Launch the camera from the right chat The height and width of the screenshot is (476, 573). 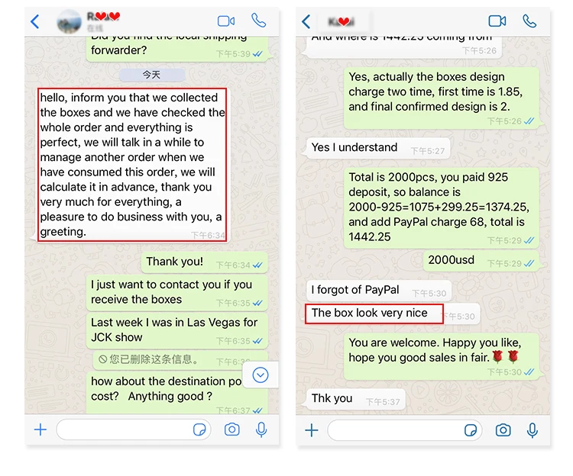tap(503, 430)
